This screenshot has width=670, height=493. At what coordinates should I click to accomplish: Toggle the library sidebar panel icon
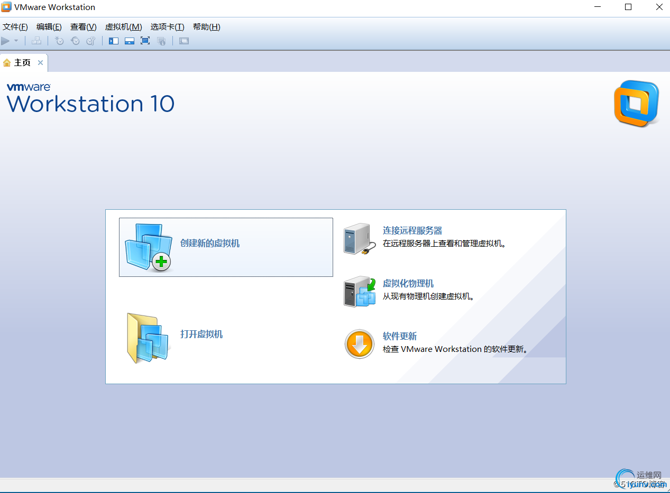(x=114, y=41)
